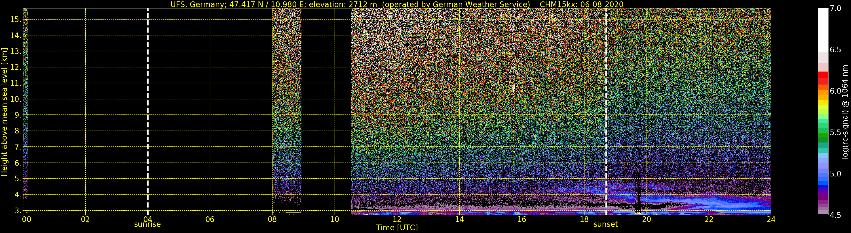Image resolution: width=851 pixels, height=233 pixels.
Task: Click the '6.' height axis tick label
Action: pyautogui.click(x=18, y=163)
